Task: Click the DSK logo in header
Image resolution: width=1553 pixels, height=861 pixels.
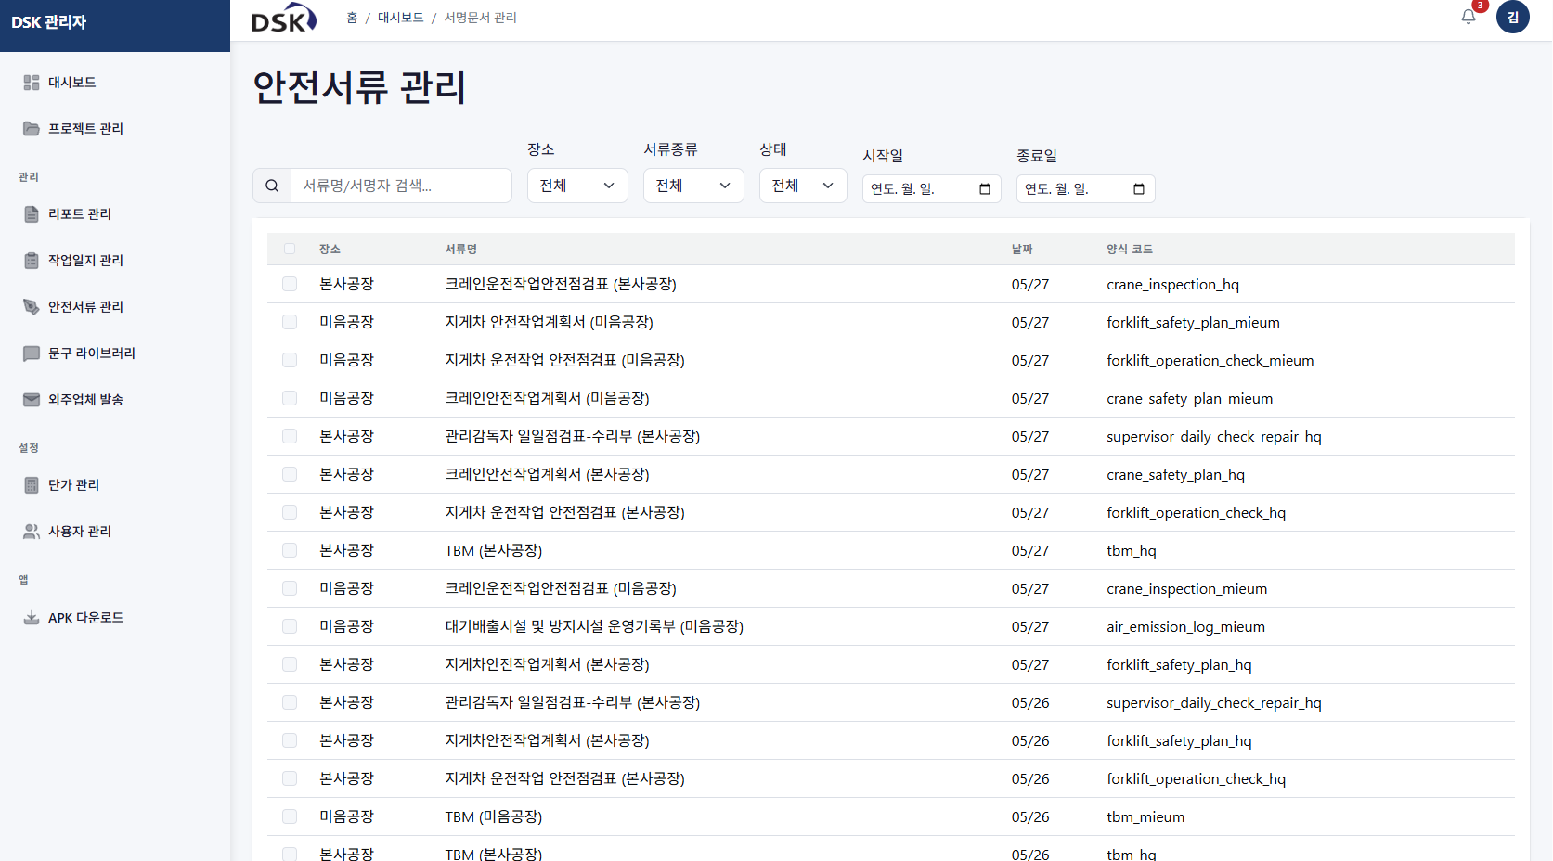Action: [284, 18]
